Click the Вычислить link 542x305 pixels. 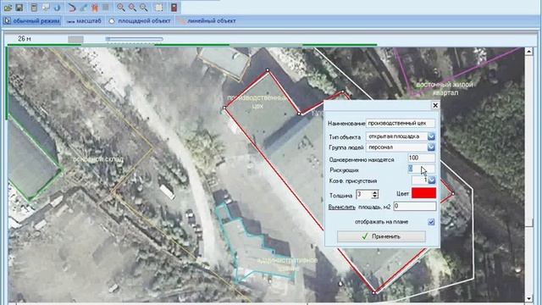coord(341,207)
